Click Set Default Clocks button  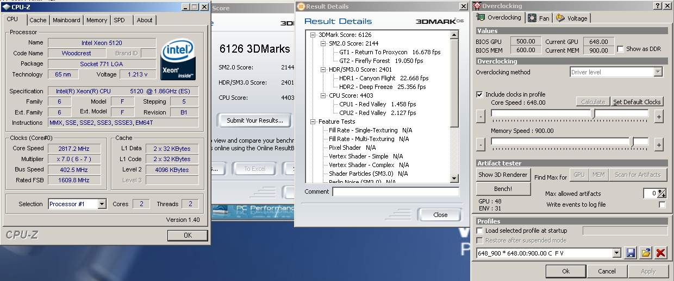coord(637,101)
